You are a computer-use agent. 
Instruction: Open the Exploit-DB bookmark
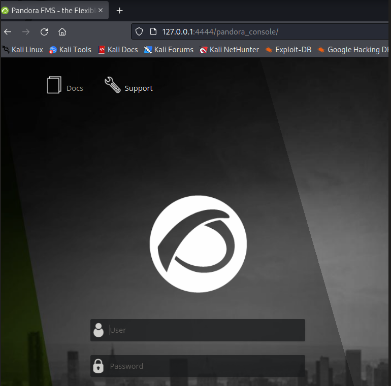[288, 50]
